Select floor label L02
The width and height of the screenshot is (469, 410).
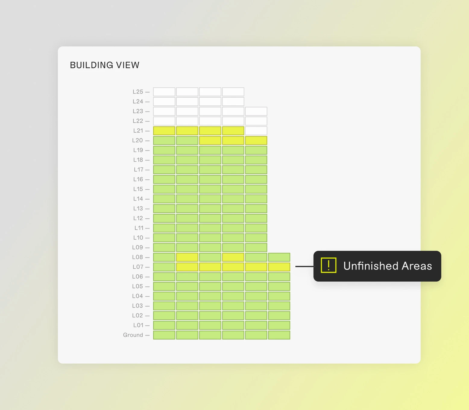tap(137, 315)
